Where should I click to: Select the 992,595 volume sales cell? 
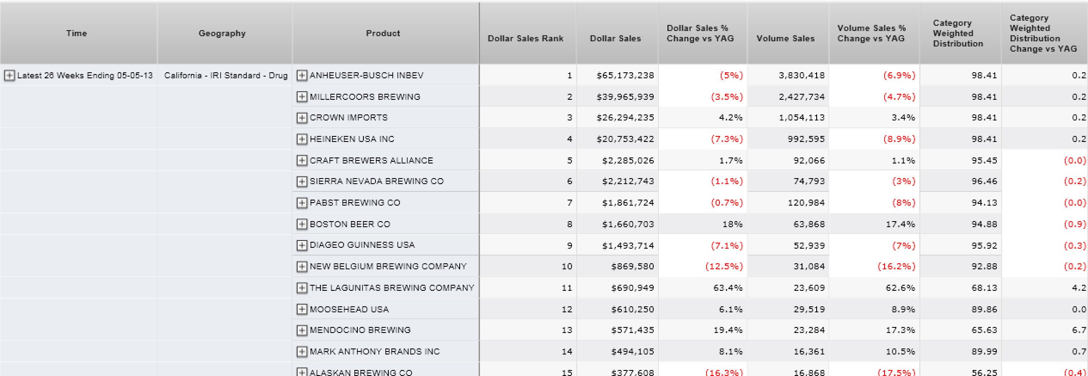788,139
